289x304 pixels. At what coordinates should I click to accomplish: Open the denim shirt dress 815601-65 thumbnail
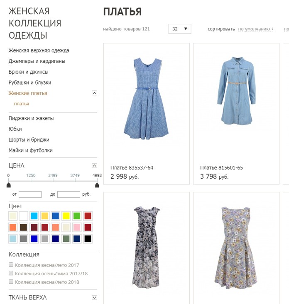(x=236, y=91)
